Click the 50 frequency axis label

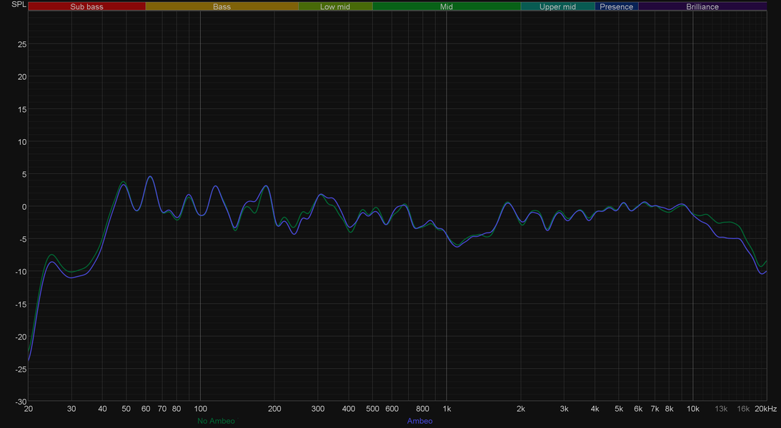(126, 409)
